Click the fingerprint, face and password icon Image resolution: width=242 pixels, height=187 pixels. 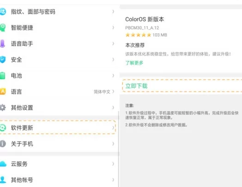tap(3, 12)
